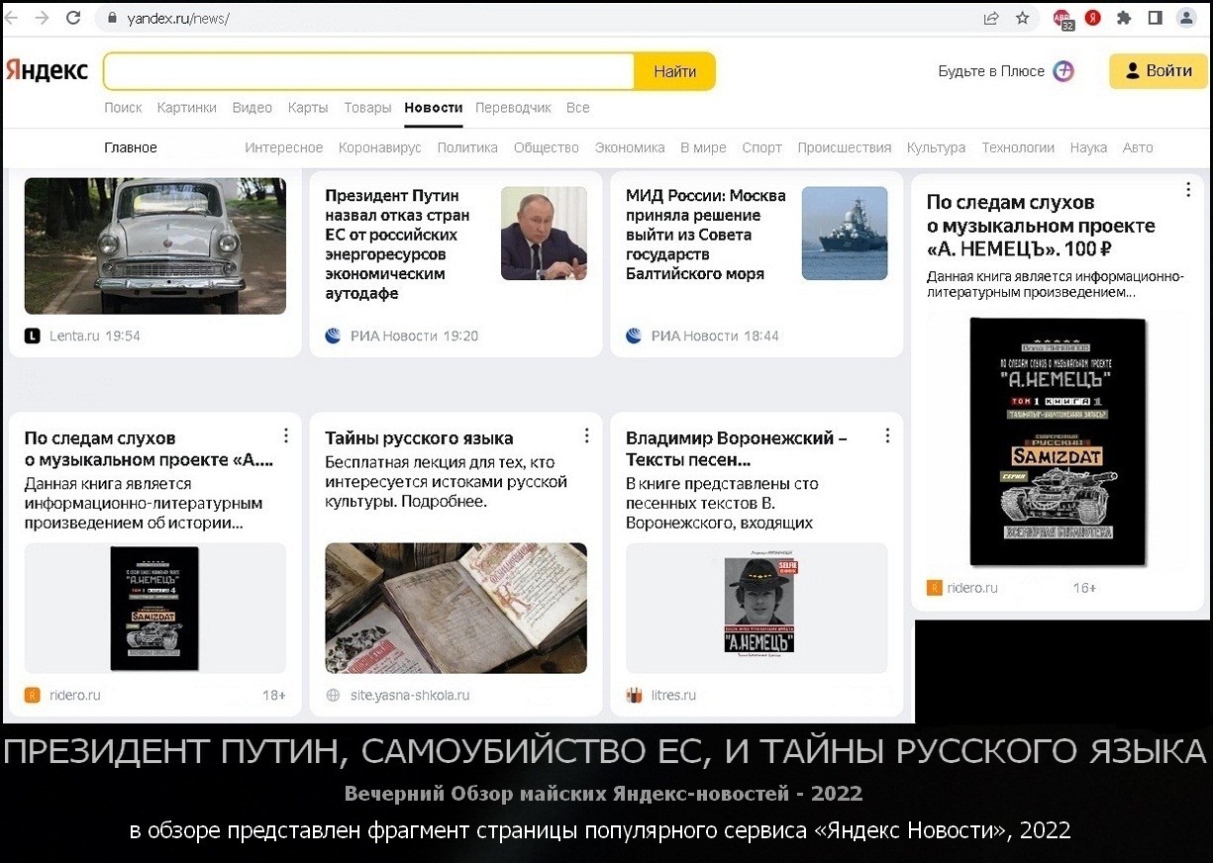Click the 'Войти' login button
The height and width of the screenshot is (863, 1213).
coord(1159,71)
